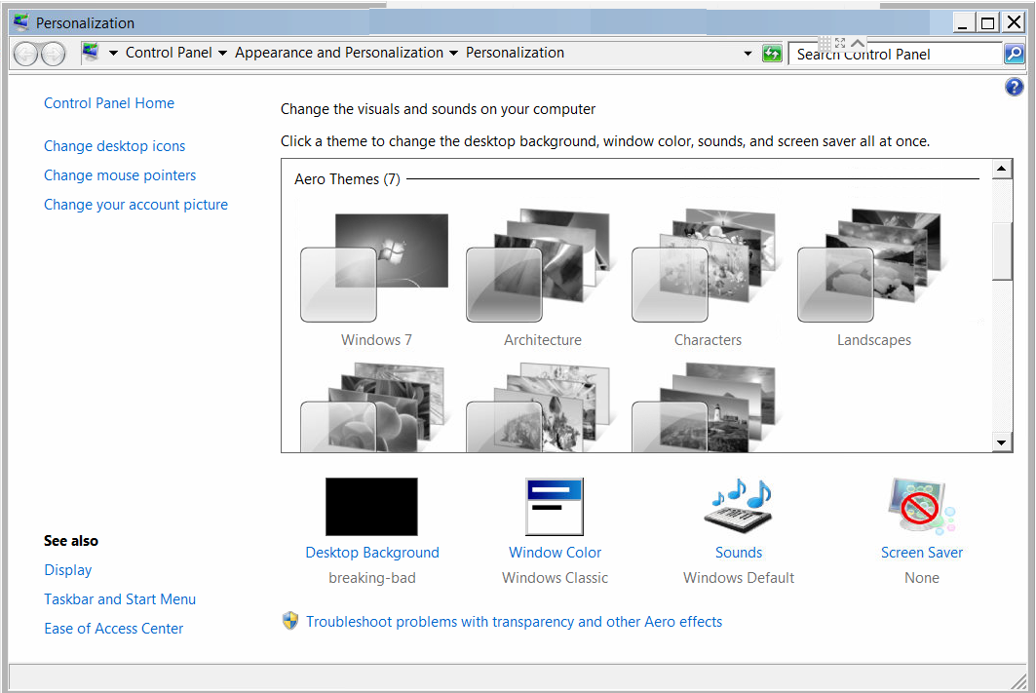The height and width of the screenshot is (693, 1036).
Task: Open Change mouse pointers link
Action: pos(120,175)
